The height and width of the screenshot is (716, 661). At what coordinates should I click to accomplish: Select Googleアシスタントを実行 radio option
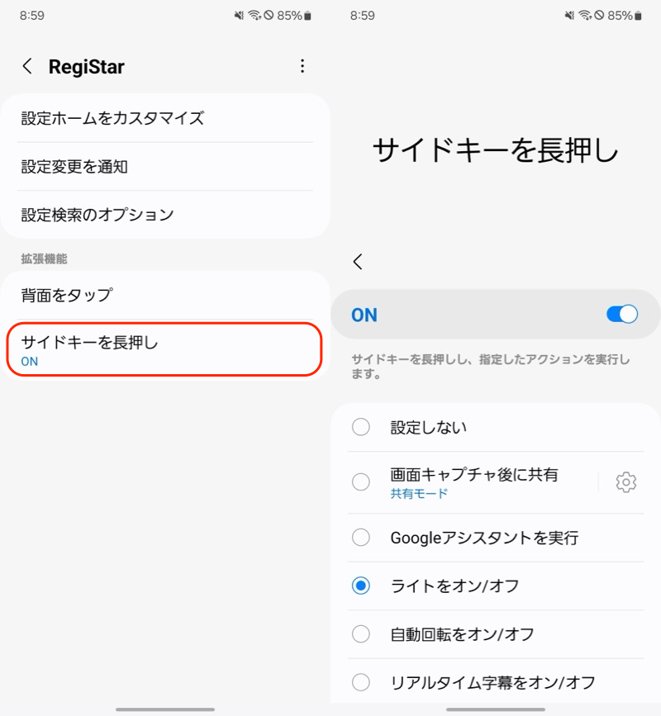(361, 538)
